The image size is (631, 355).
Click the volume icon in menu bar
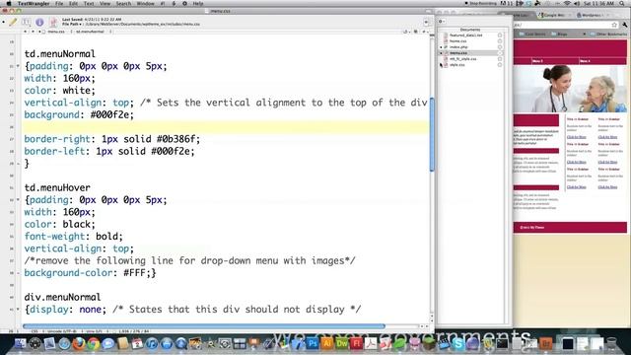pyautogui.click(x=578, y=3)
